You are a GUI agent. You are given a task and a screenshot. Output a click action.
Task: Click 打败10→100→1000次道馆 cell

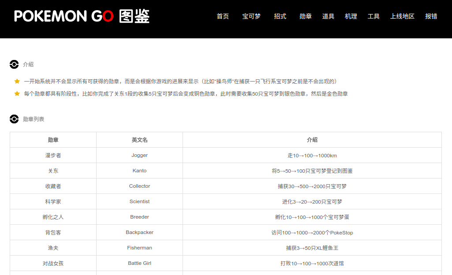click(x=312, y=263)
